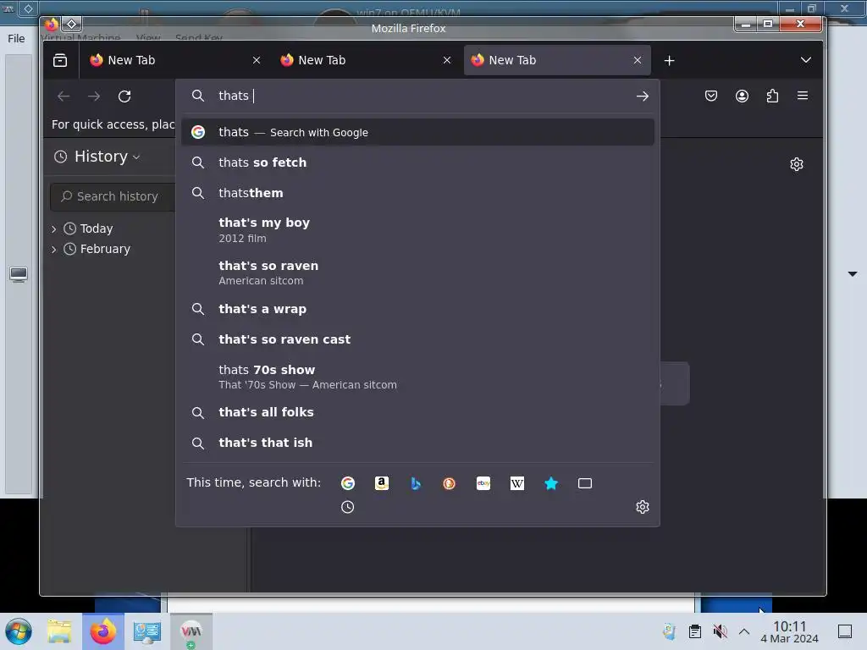Pick suggestion "that's my boy"
The image size is (867, 650).
coord(417,230)
